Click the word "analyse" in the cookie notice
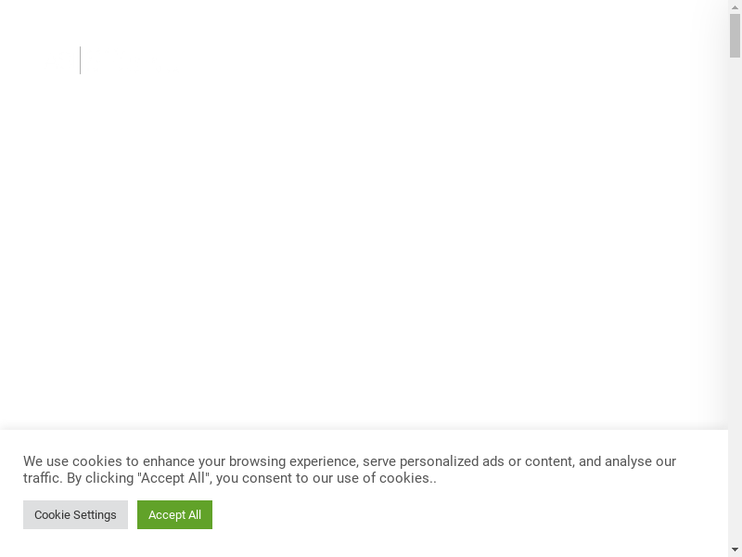 pos(629,461)
